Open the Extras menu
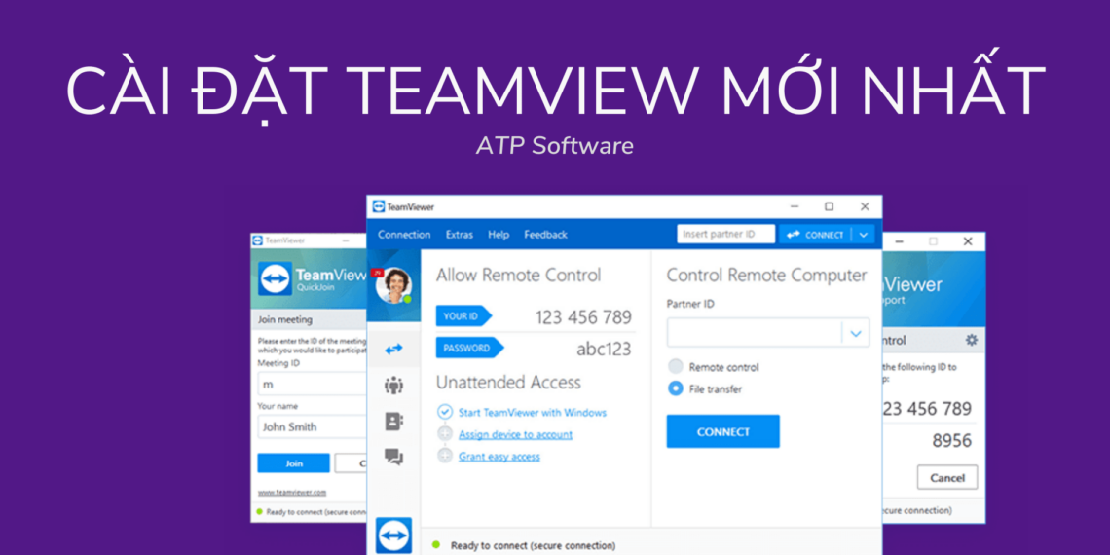The image size is (1110, 555). (x=460, y=235)
